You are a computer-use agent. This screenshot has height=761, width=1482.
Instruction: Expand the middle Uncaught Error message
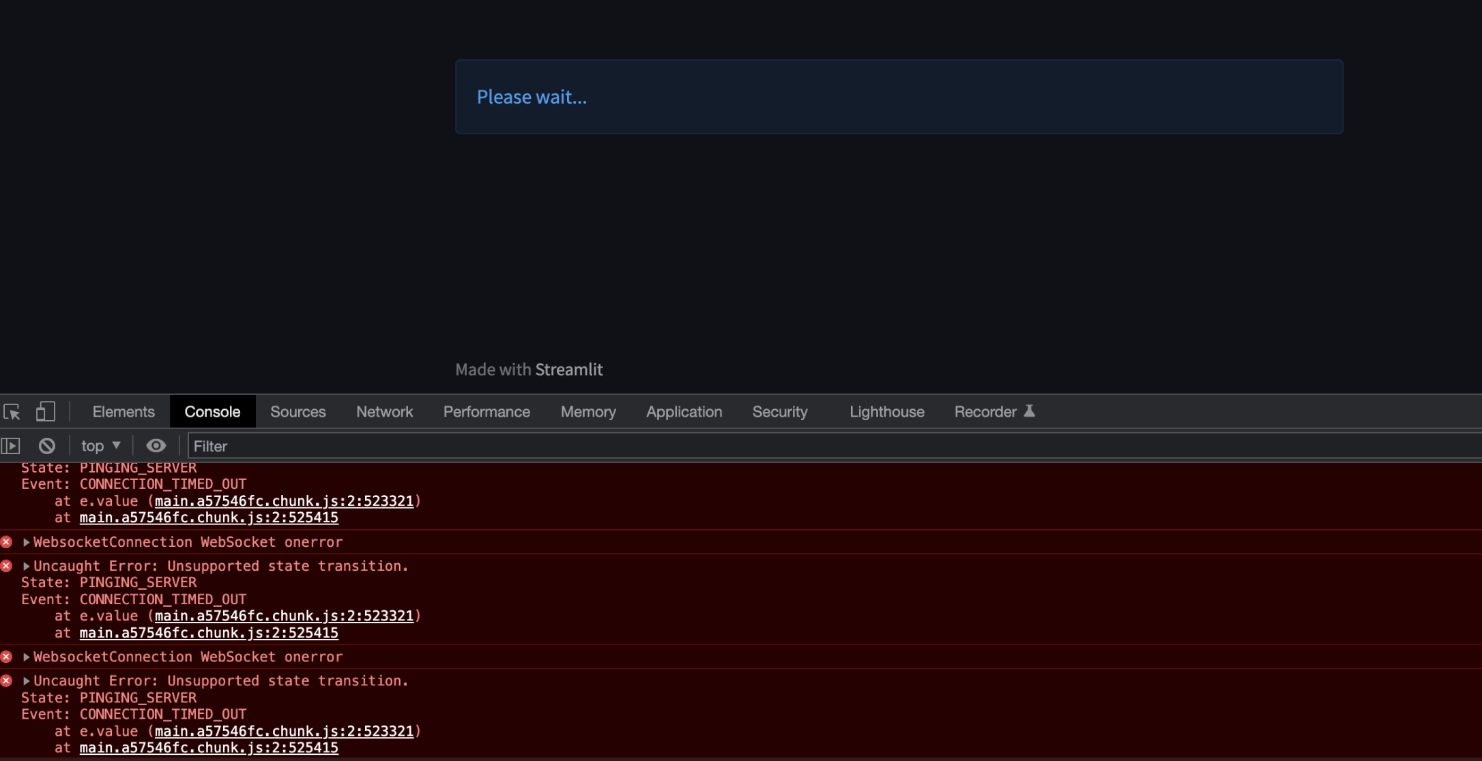click(27, 566)
